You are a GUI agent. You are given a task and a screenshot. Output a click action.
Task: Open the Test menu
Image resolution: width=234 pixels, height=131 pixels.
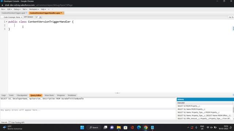(25, 9)
